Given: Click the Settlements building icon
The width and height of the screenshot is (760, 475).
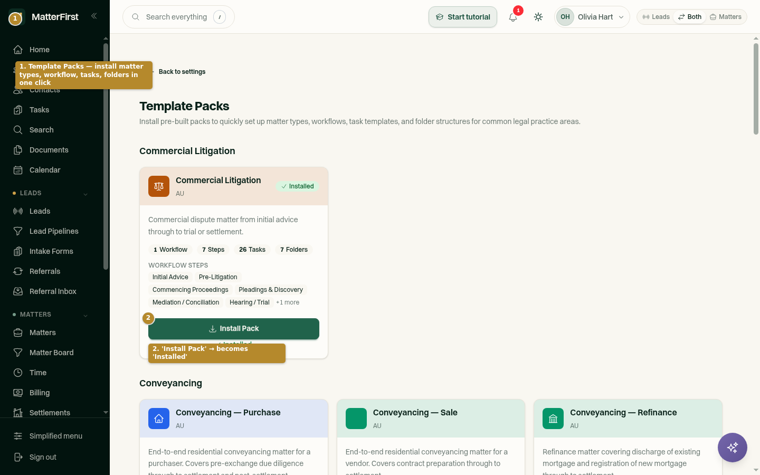Looking at the screenshot, I should [18, 413].
